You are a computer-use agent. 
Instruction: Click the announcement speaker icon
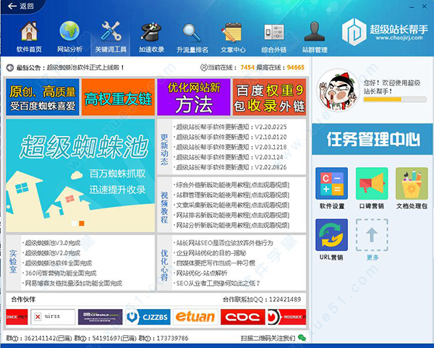point(10,67)
